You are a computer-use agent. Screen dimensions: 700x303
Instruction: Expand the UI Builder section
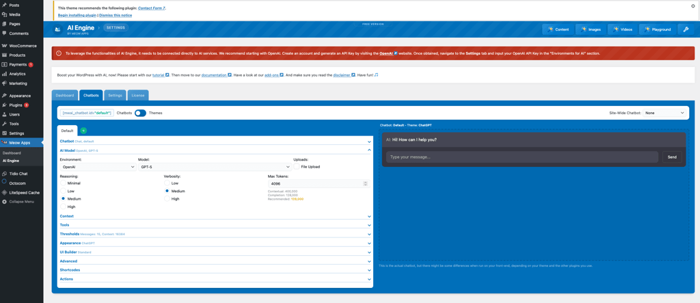[x=215, y=252]
